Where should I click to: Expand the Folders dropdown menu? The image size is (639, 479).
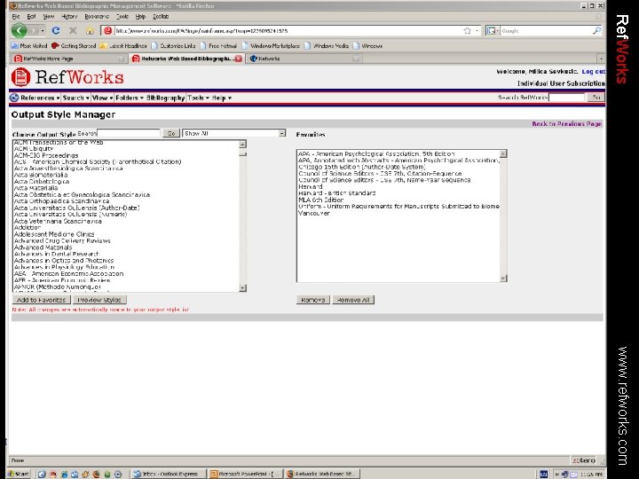click(x=130, y=98)
